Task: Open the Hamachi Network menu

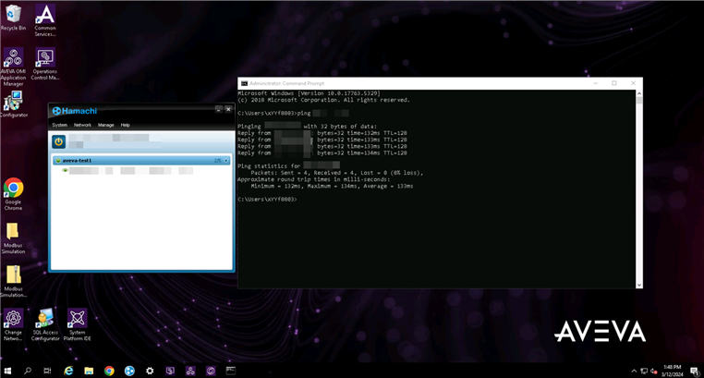Action: click(x=82, y=126)
